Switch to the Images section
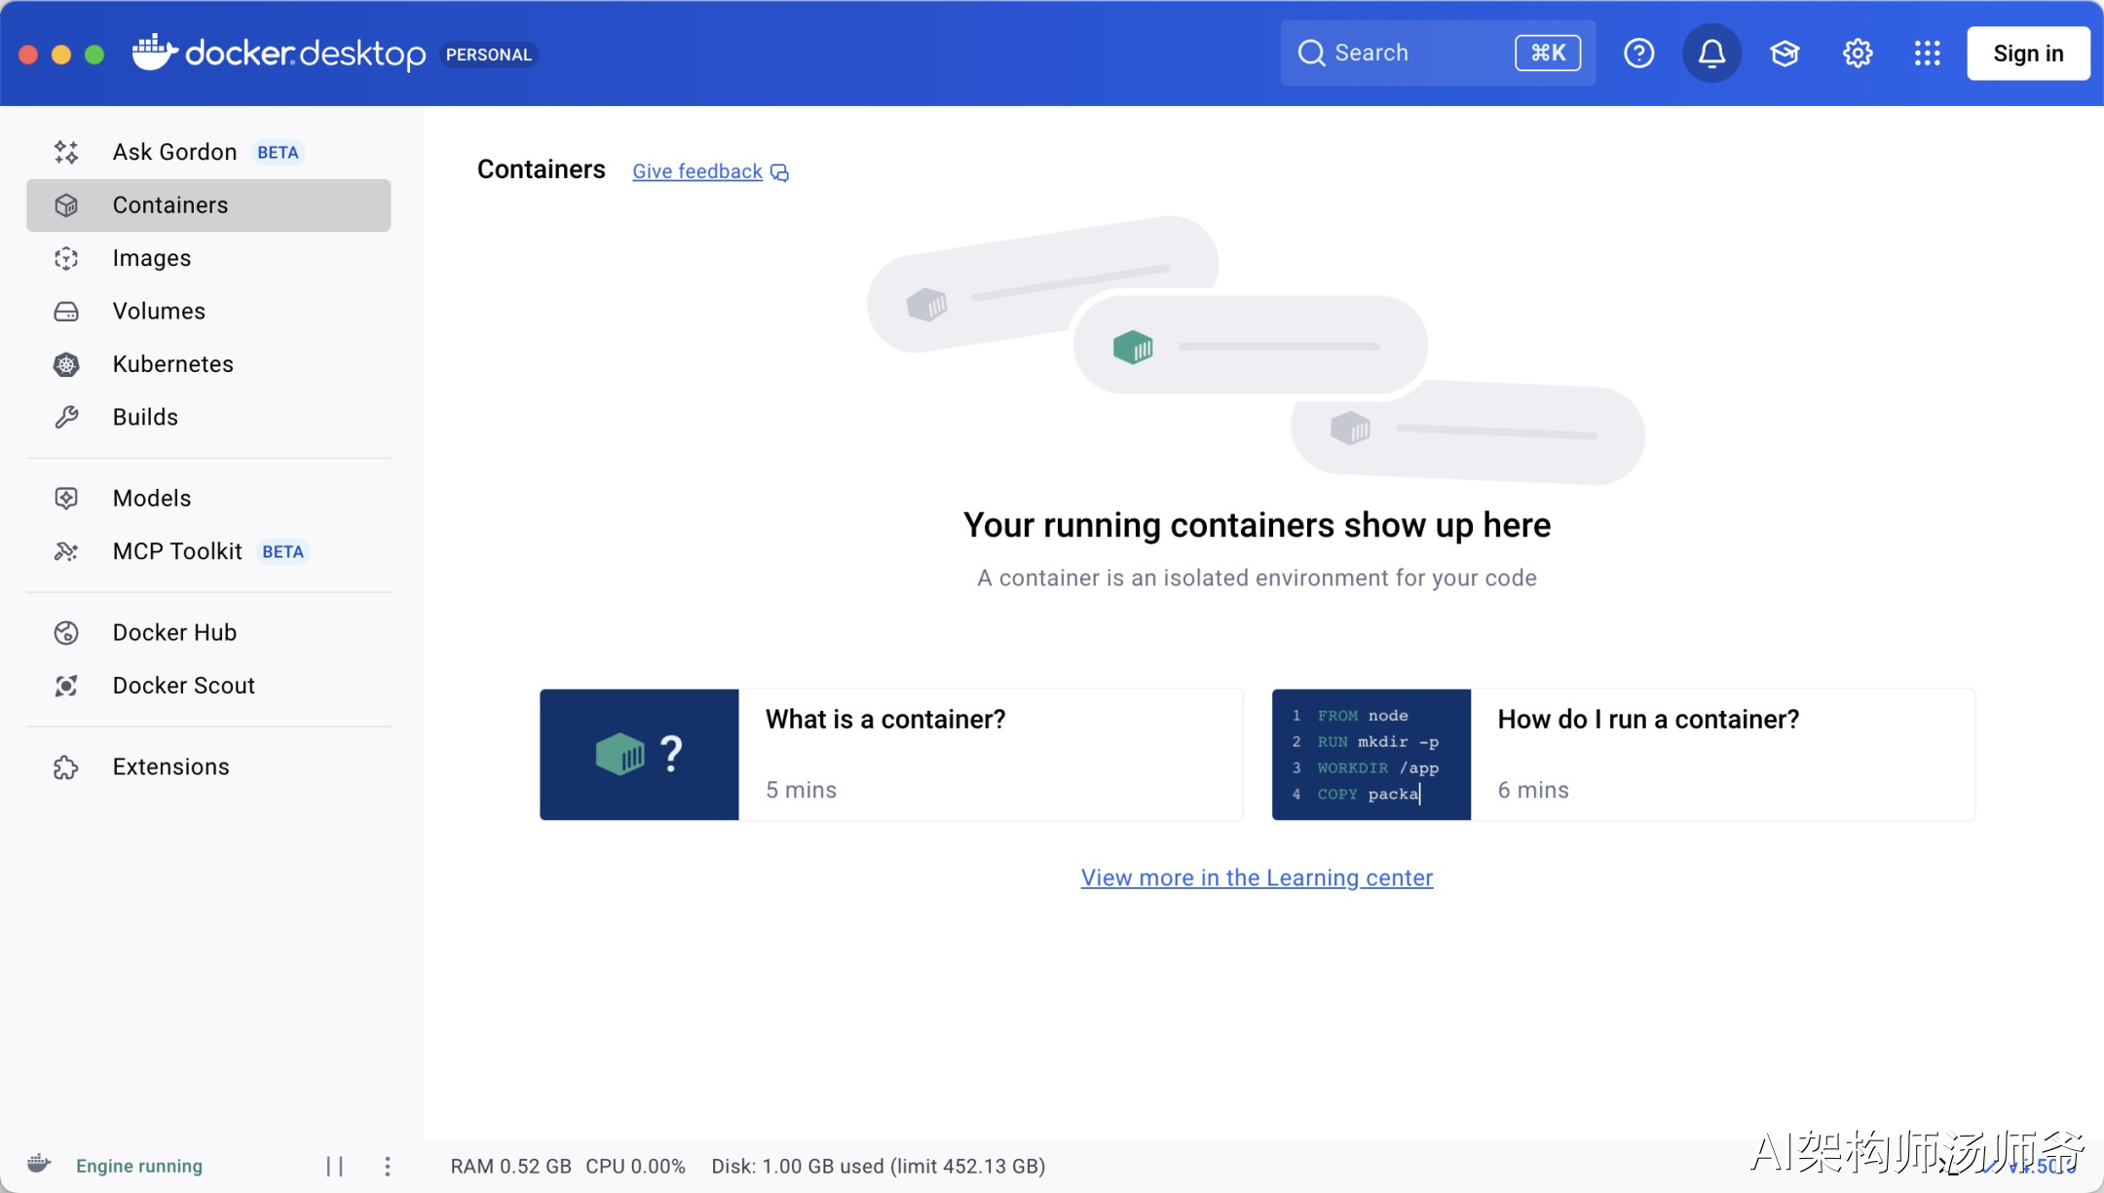 [151, 258]
